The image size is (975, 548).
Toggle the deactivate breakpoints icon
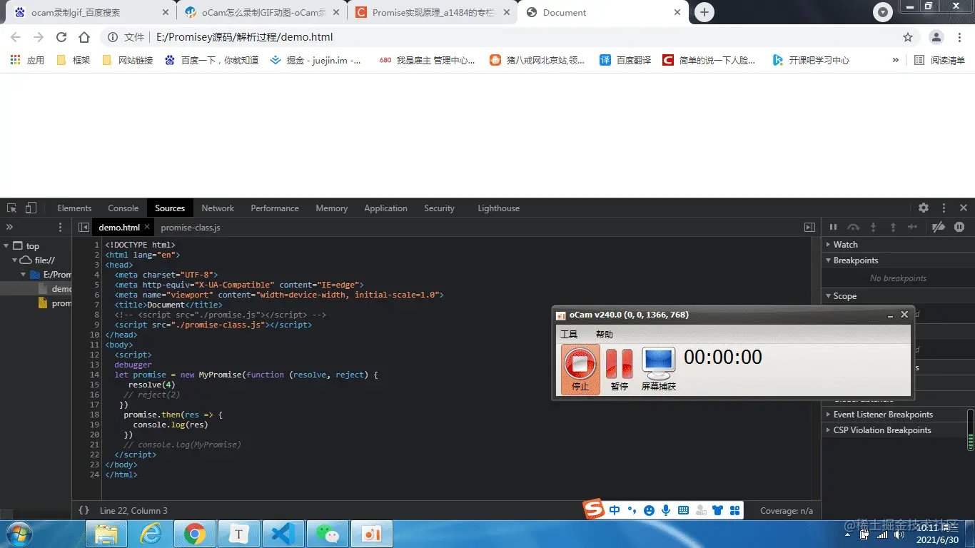[x=939, y=227]
